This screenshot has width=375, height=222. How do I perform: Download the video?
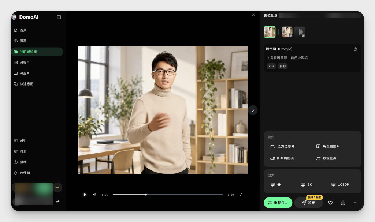point(343,203)
